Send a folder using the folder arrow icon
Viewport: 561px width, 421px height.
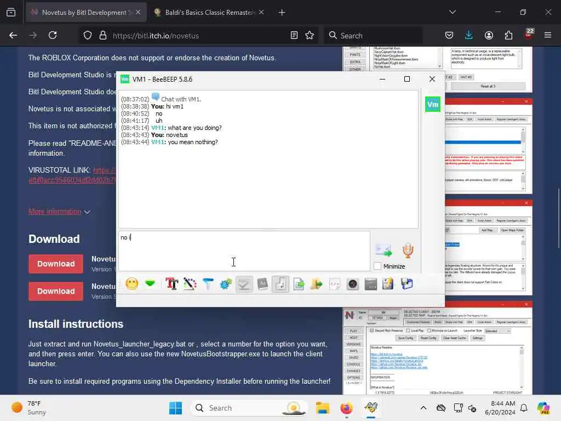[317, 285]
